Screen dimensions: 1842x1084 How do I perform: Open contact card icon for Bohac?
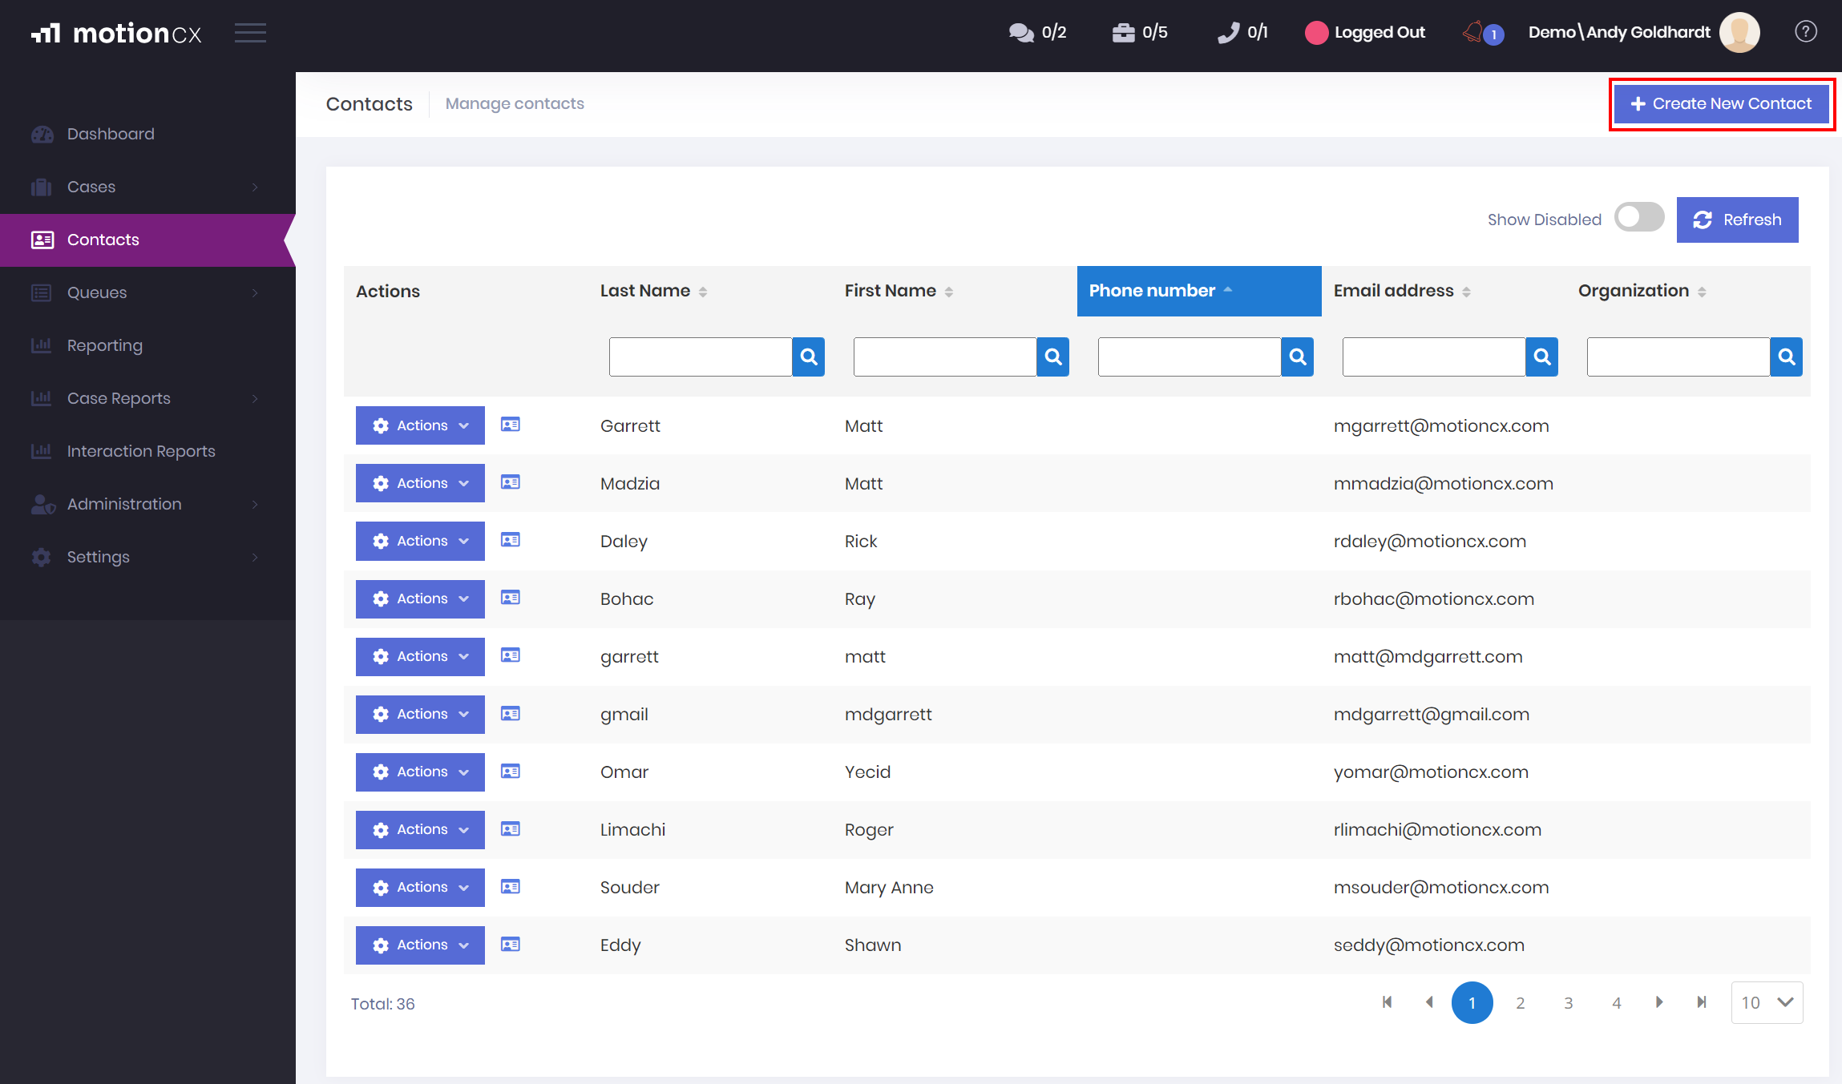coord(511,598)
